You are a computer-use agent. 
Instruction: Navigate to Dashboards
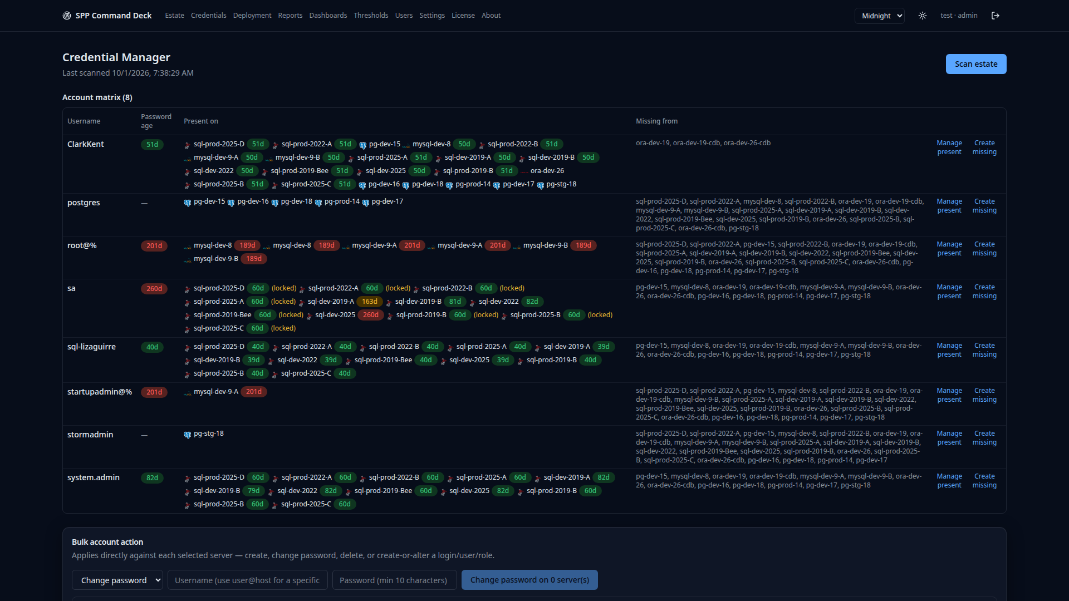pos(328,16)
